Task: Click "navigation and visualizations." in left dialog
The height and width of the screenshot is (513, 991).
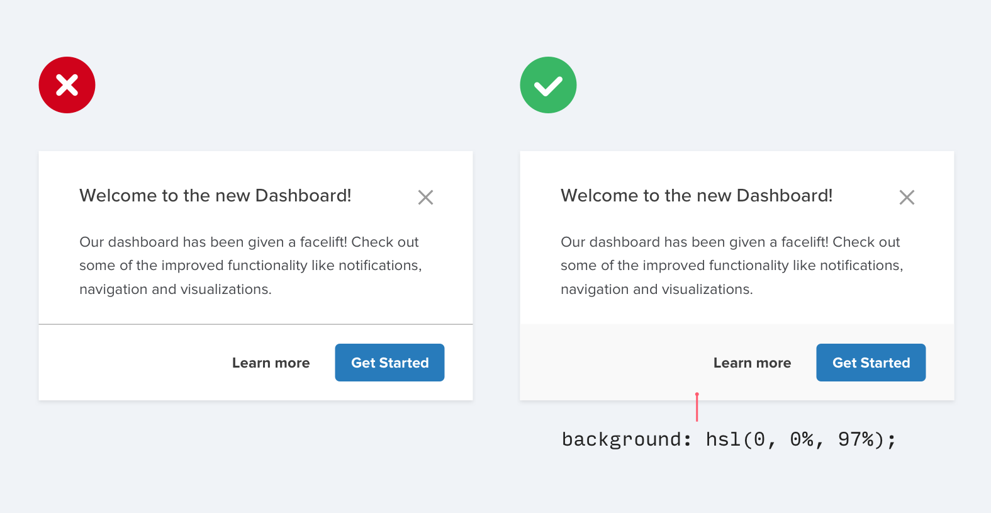Action: click(x=176, y=290)
